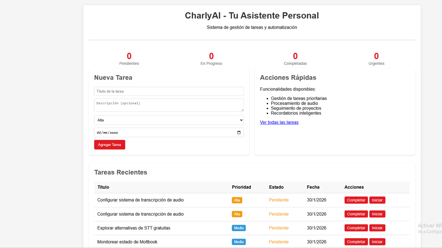The width and height of the screenshot is (442, 248).
Task: Click the 'Acciones' column header
Action: pyautogui.click(x=354, y=187)
